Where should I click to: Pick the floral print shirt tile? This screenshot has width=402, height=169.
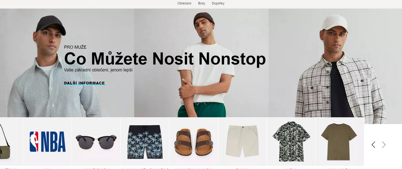(291, 142)
